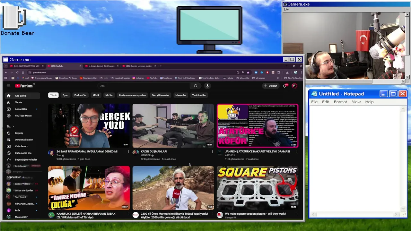Select the Müzik filter chip

(x=96, y=95)
